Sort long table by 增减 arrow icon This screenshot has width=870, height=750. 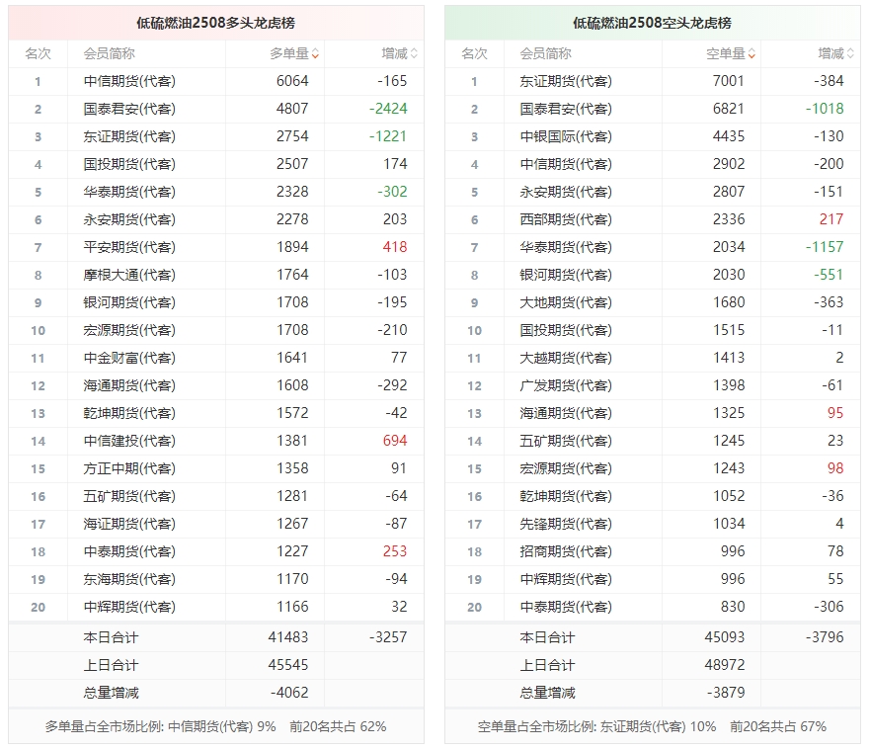[414, 53]
